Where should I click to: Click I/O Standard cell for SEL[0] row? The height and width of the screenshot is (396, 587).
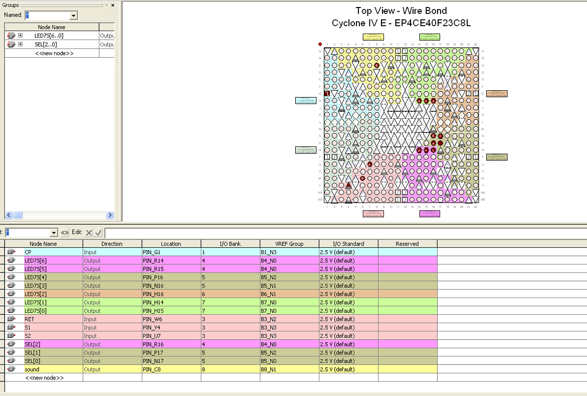click(348, 361)
